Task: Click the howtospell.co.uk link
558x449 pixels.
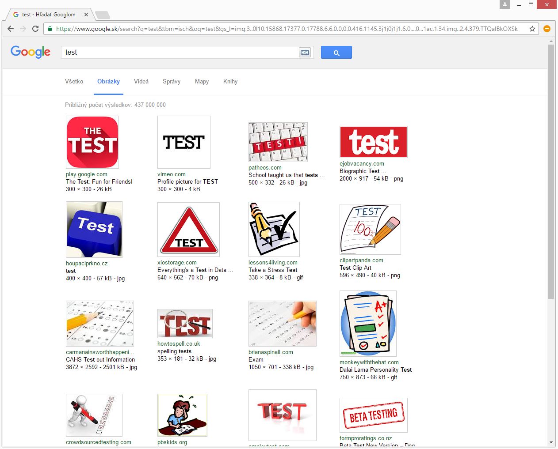Action: click(x=179, y=344)
